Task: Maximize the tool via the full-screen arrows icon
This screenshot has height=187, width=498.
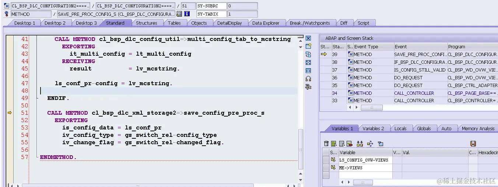Action: pos(308,63)
